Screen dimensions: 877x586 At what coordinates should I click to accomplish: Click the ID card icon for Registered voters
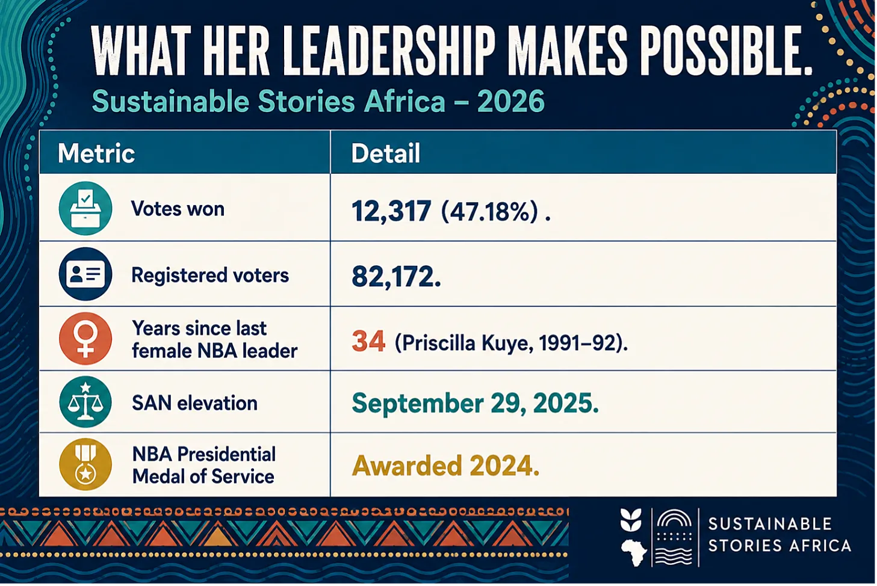85,274
